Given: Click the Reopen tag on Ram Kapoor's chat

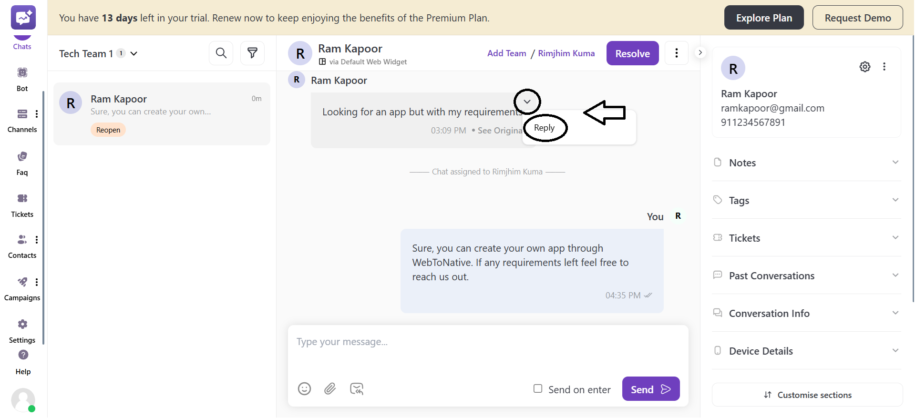Looking at the screenshot, I should coord(108,129).
